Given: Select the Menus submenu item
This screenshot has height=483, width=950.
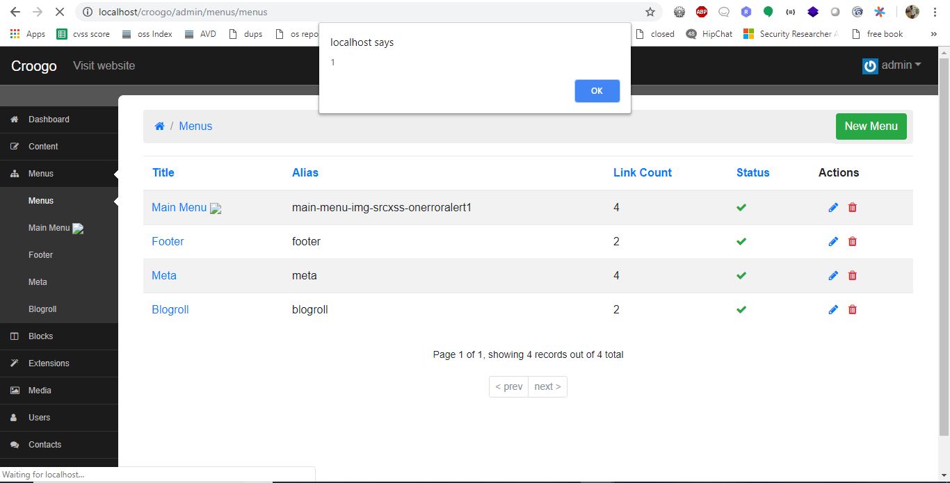Looking at the screenshot, I should pos(59,201).
